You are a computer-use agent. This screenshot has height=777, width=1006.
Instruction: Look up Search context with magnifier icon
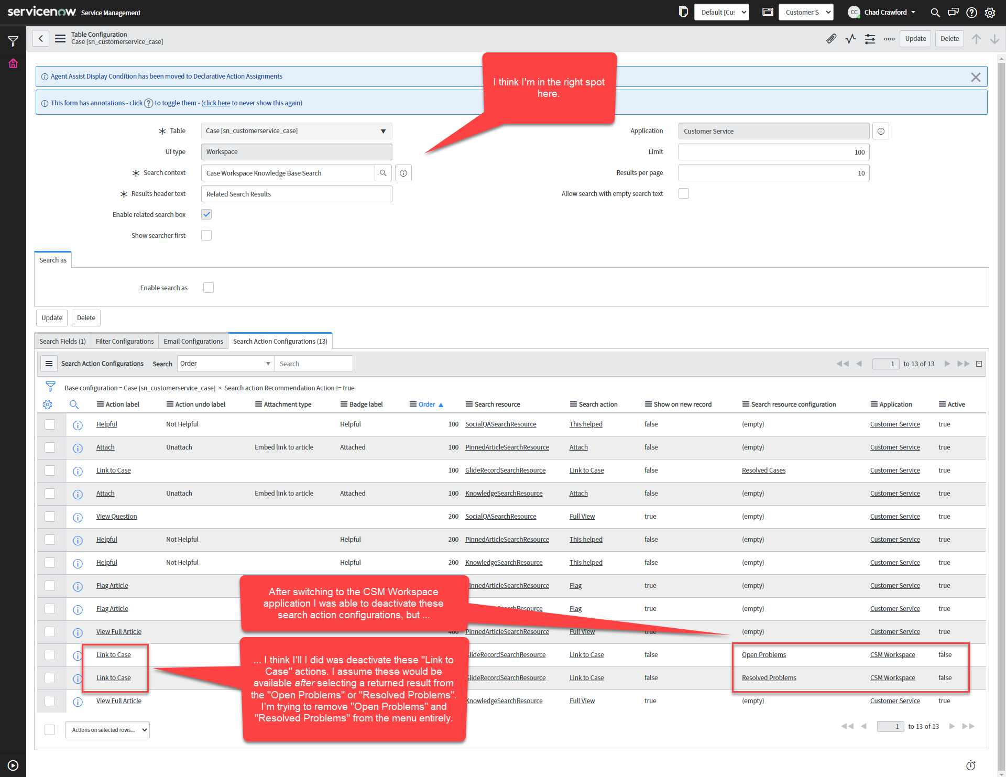(x=383, y=173)
